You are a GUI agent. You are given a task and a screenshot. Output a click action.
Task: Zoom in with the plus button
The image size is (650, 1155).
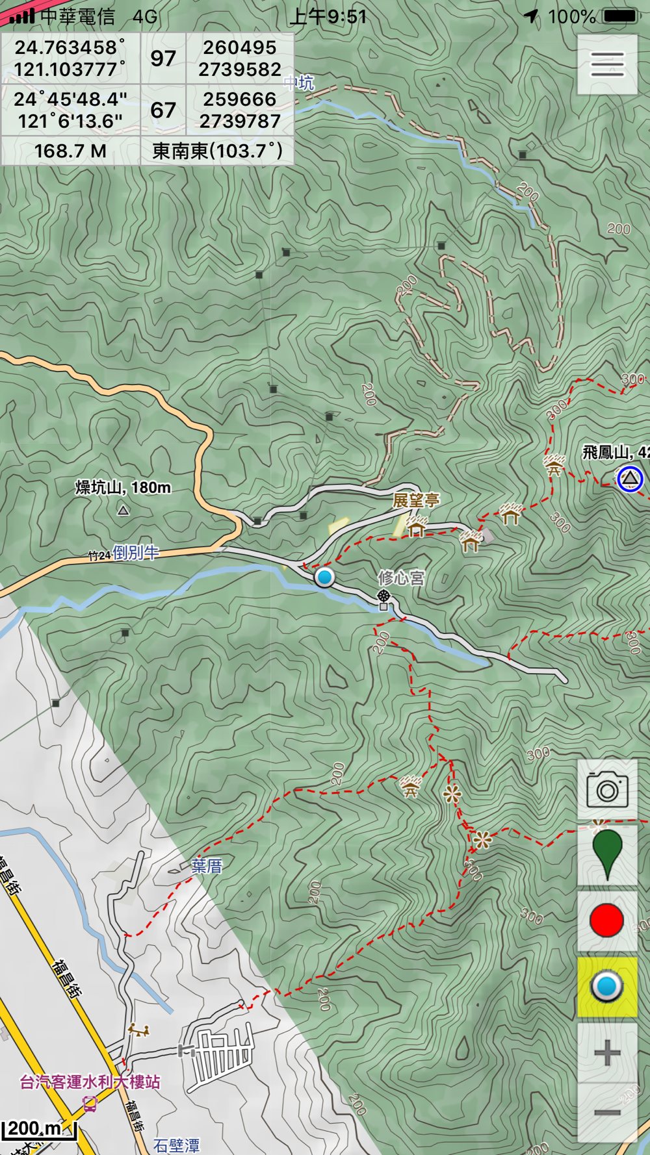point(607,1052)
